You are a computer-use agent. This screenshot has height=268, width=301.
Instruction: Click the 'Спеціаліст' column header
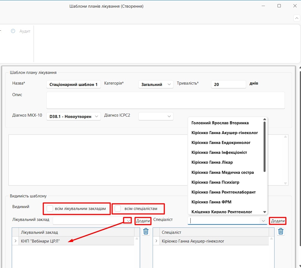coord(214,232)
